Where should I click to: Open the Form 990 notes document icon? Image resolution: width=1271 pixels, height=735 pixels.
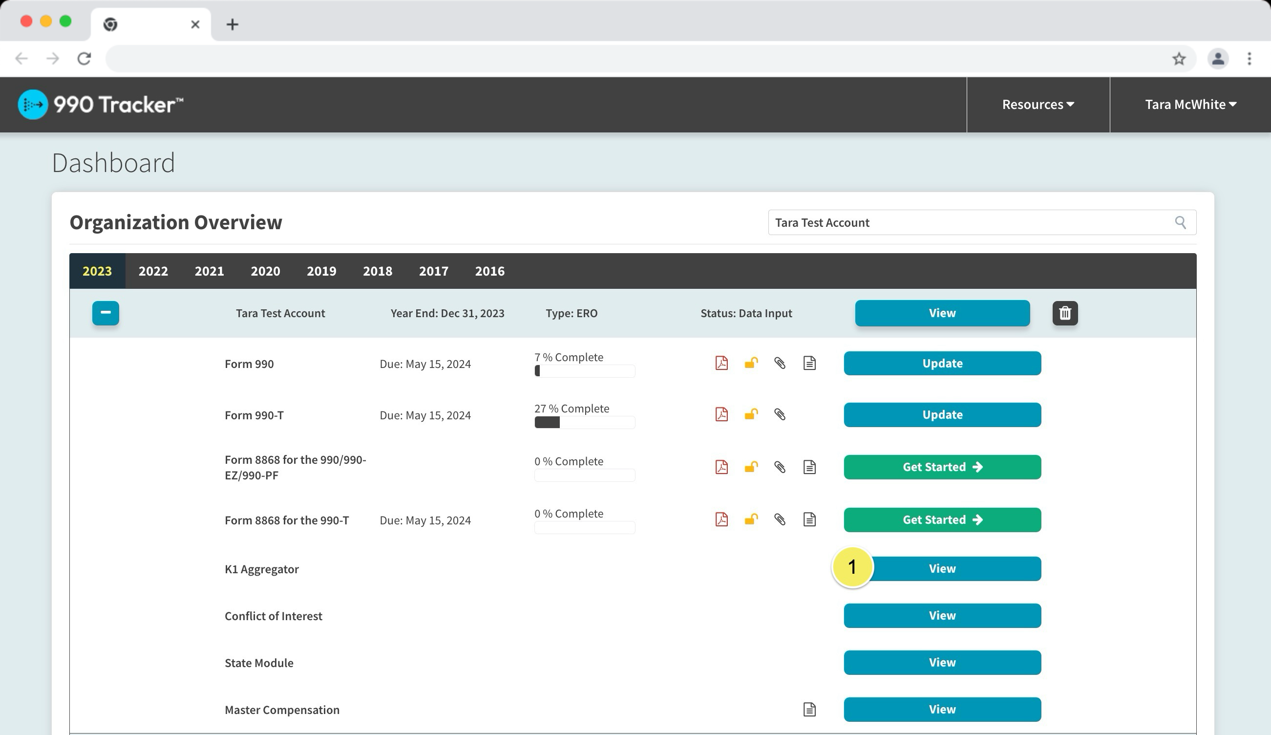pyautogui.click(x=809, y=363)
